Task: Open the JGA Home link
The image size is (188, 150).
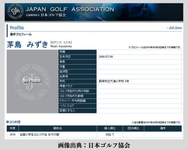Action: [175, 28]
